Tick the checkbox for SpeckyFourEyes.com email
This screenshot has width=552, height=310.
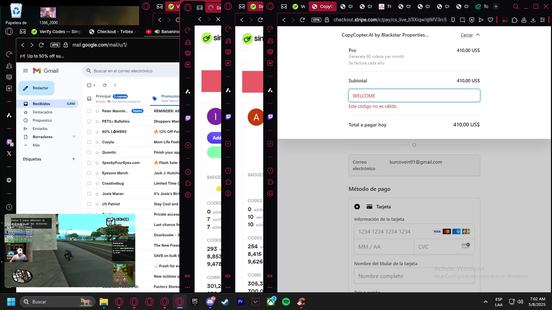pos(89,163)
